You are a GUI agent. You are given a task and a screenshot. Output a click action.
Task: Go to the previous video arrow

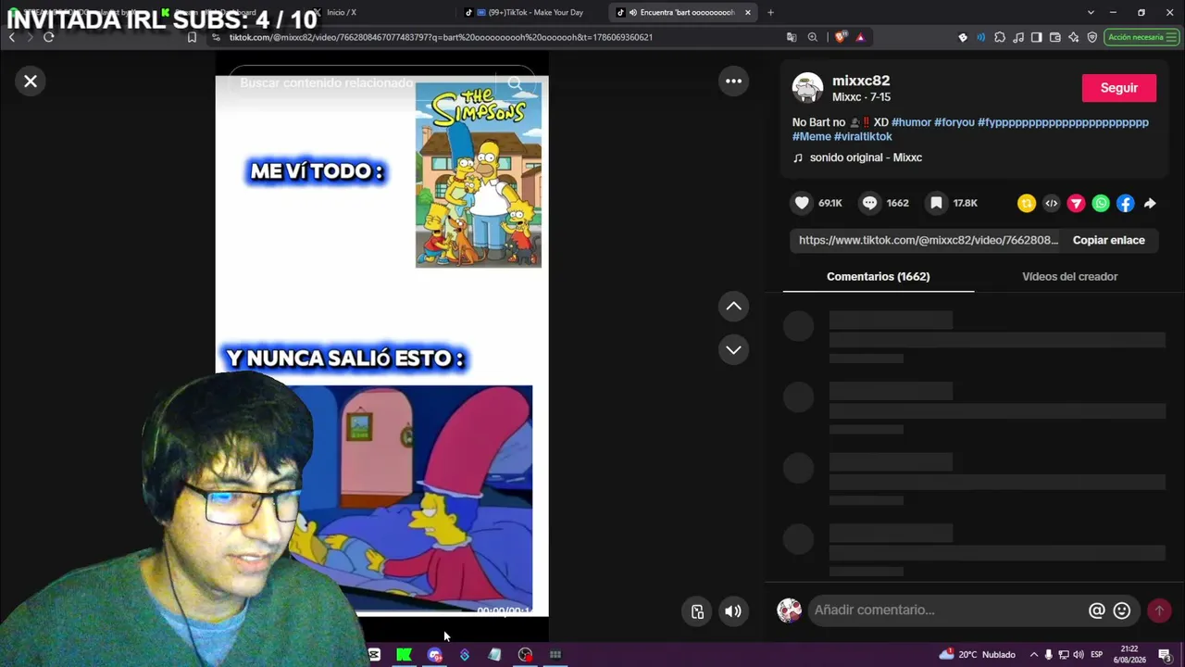pos(733,306)
